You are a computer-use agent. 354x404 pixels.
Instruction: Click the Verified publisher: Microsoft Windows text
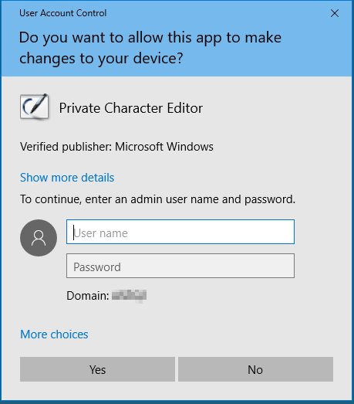pyautogui.click(x=116, y=147)
